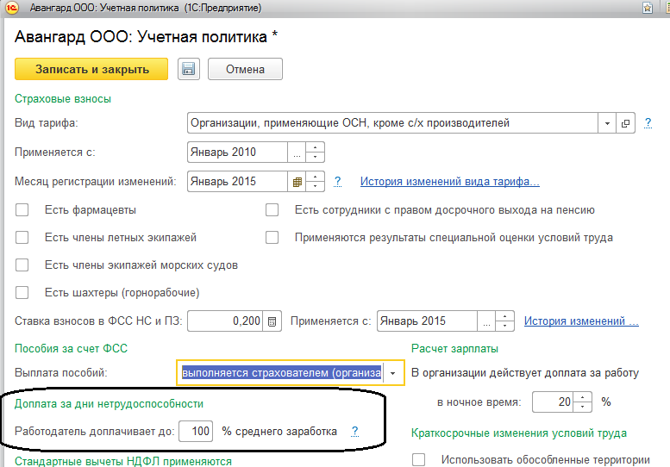
Task: Tick Есть шахтеры (горнорабочие) checkbox
Action: pos(22,292)
